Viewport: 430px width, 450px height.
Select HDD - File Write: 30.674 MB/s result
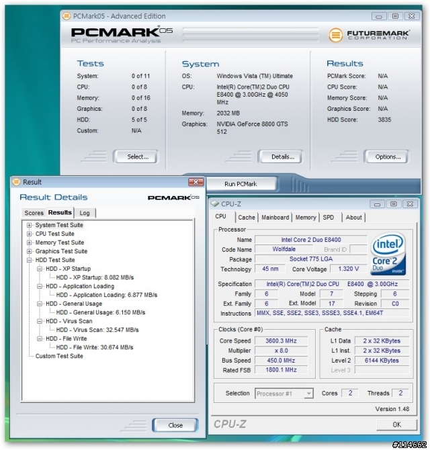(95, 347)
